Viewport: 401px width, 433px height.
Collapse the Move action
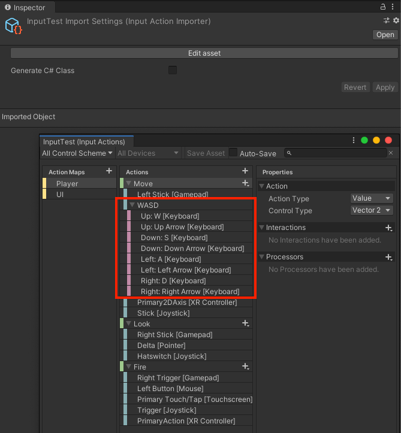128,183
